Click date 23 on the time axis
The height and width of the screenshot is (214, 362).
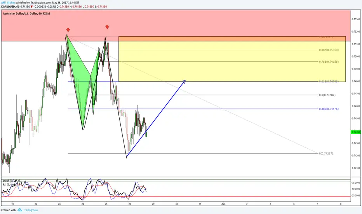(x=59, y=204)
